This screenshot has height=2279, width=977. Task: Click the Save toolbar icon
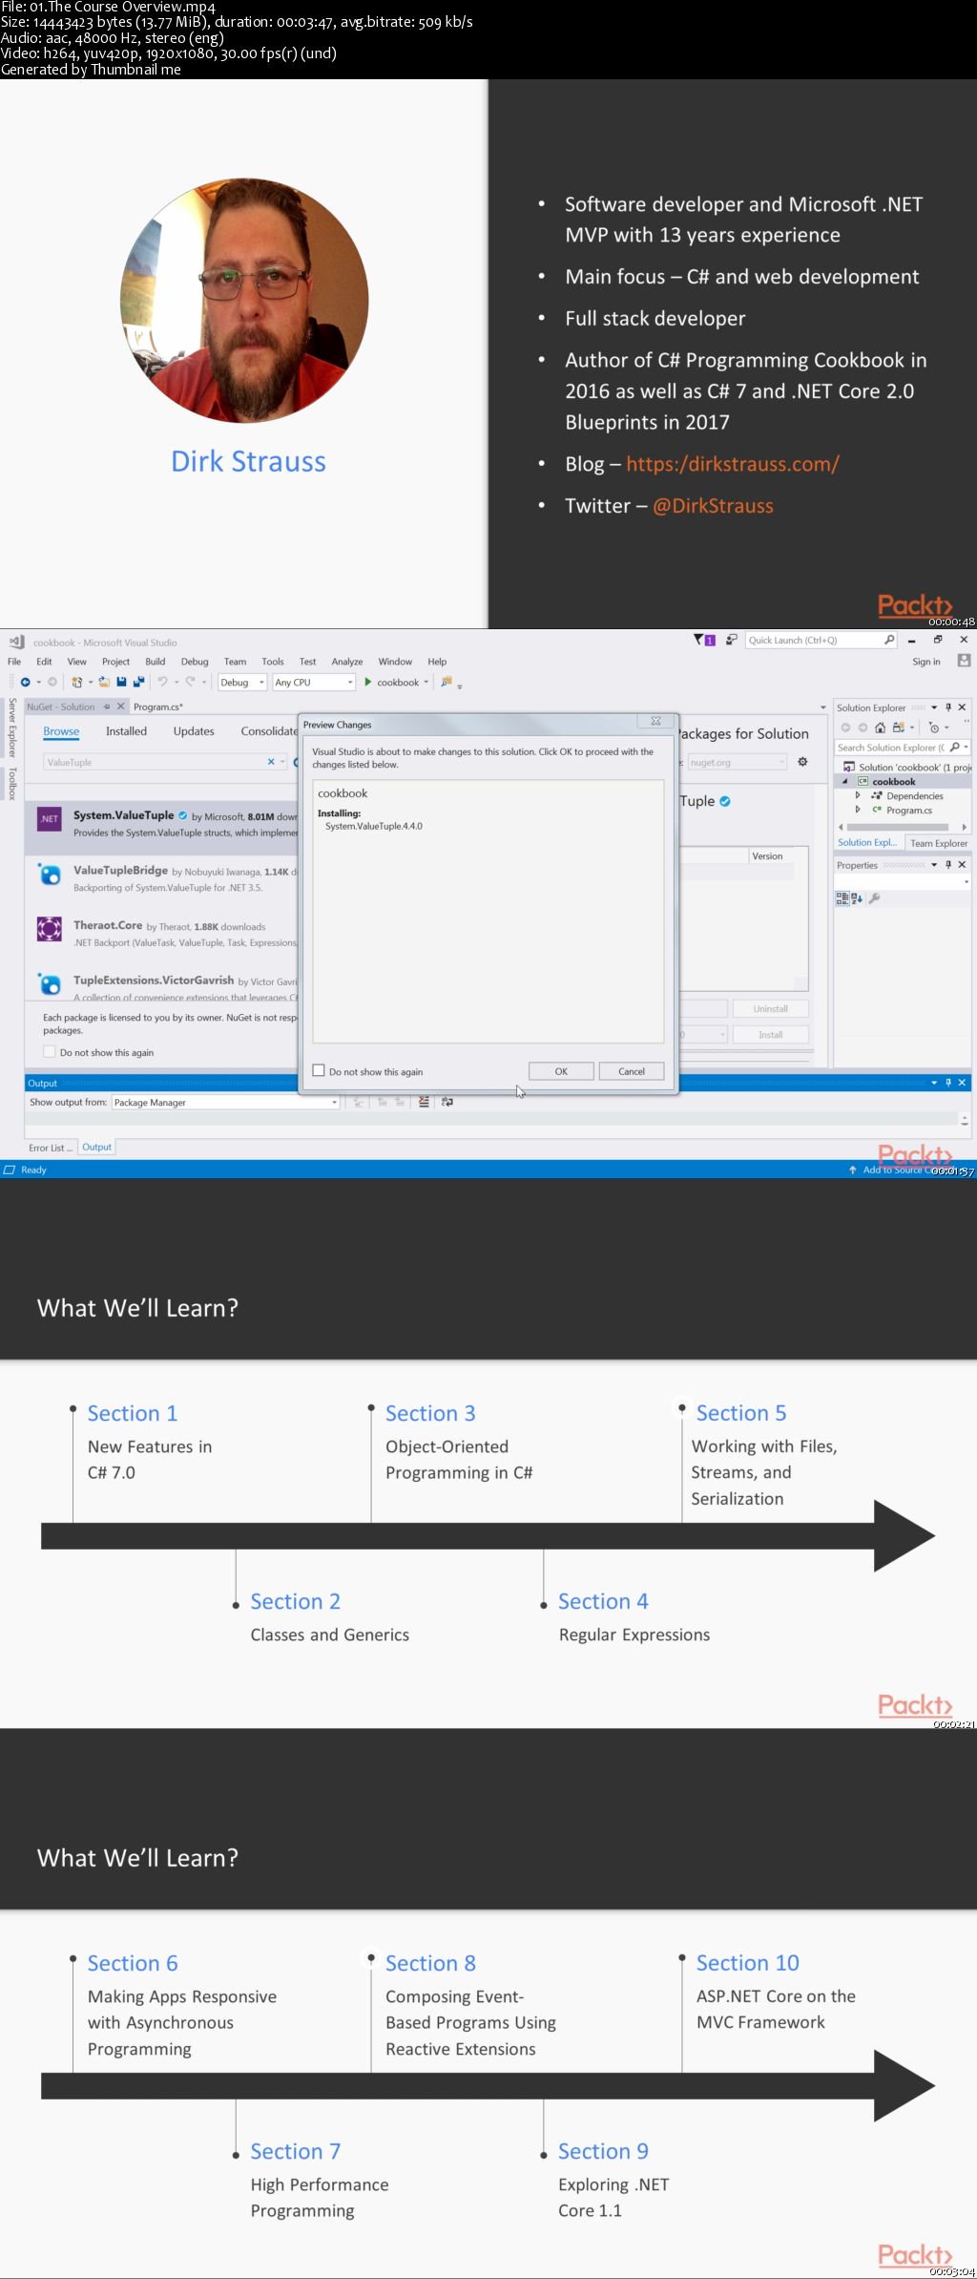(x=121, y=682)
